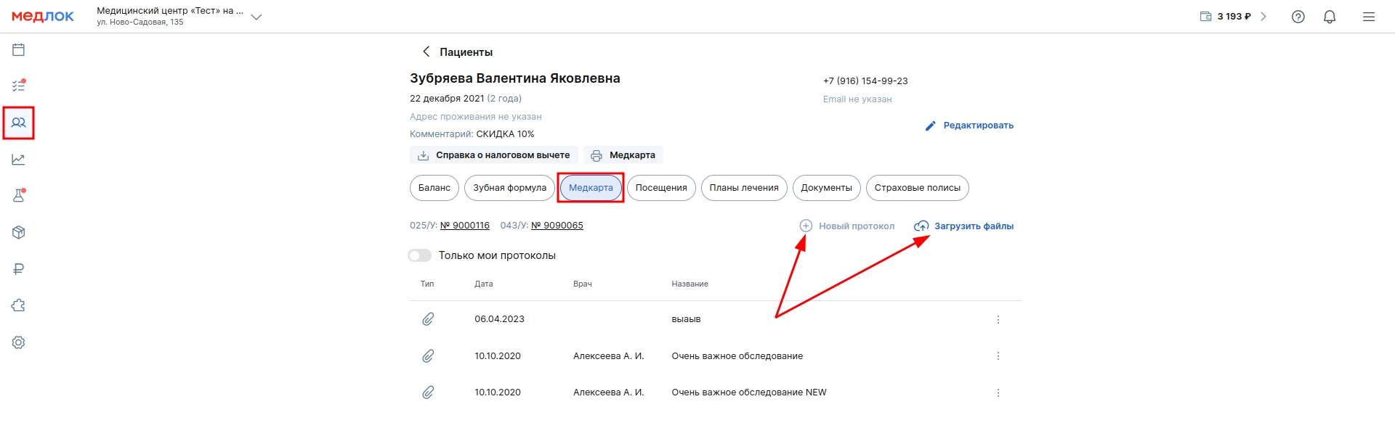Image resolution: width=1395 pixels, height=436 pixels.
Task: Switch to the Посещения tab
Action: click(661, 188)
